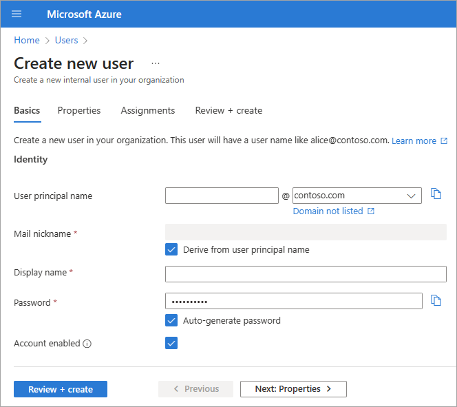The width and height of the screenshot is (457, 407).
Task: Disable the Account enabled checkbox
Action: (x=171, y=343)
